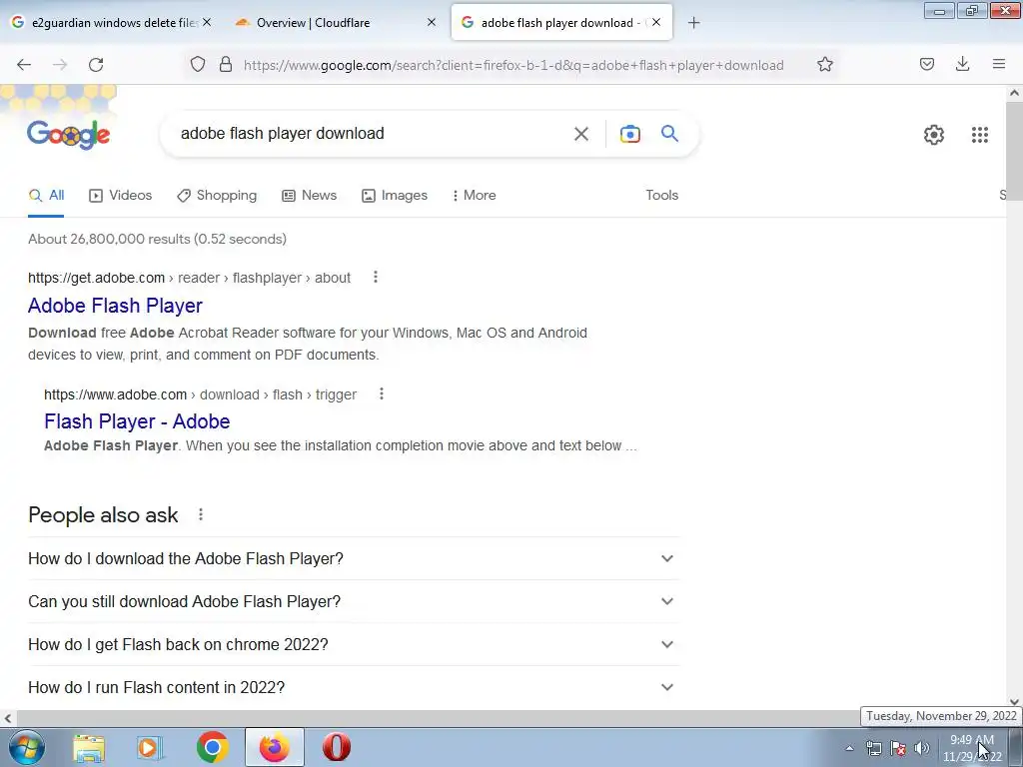
Task: Click the www.adobe.com download breadcrumb URL
Action: coord(200,394)
